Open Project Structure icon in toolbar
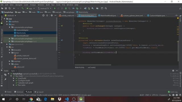The width and height of the screenshot is (182, 102). 97,8
